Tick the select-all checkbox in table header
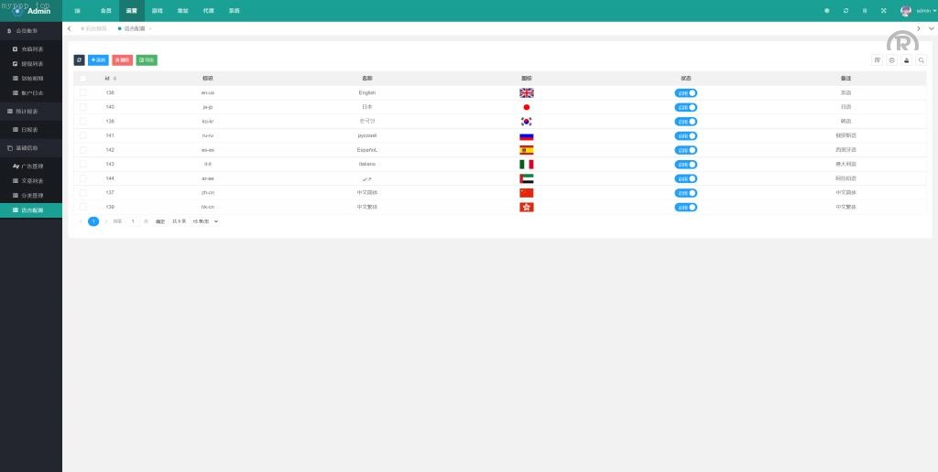 pyautogui.click(x=82, y=79)
